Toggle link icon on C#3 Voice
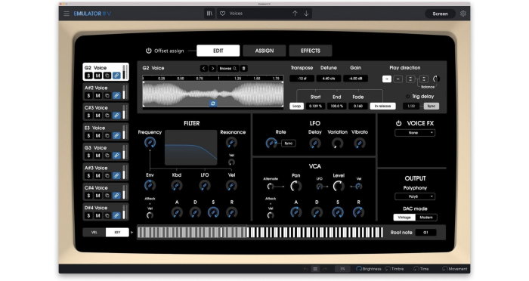The image size is (529, 281). tap(116, 116)
